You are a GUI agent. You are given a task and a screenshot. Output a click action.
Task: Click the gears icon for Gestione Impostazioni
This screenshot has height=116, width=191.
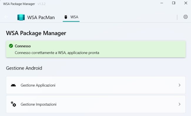14,104
